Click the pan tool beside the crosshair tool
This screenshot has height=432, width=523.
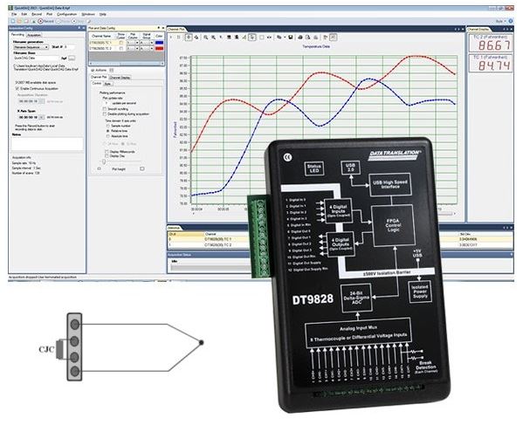196,37
